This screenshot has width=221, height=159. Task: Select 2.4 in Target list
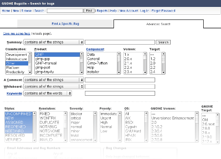point(156,72)
